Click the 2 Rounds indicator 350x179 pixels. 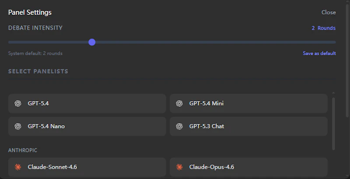click(x=324, y=28)
